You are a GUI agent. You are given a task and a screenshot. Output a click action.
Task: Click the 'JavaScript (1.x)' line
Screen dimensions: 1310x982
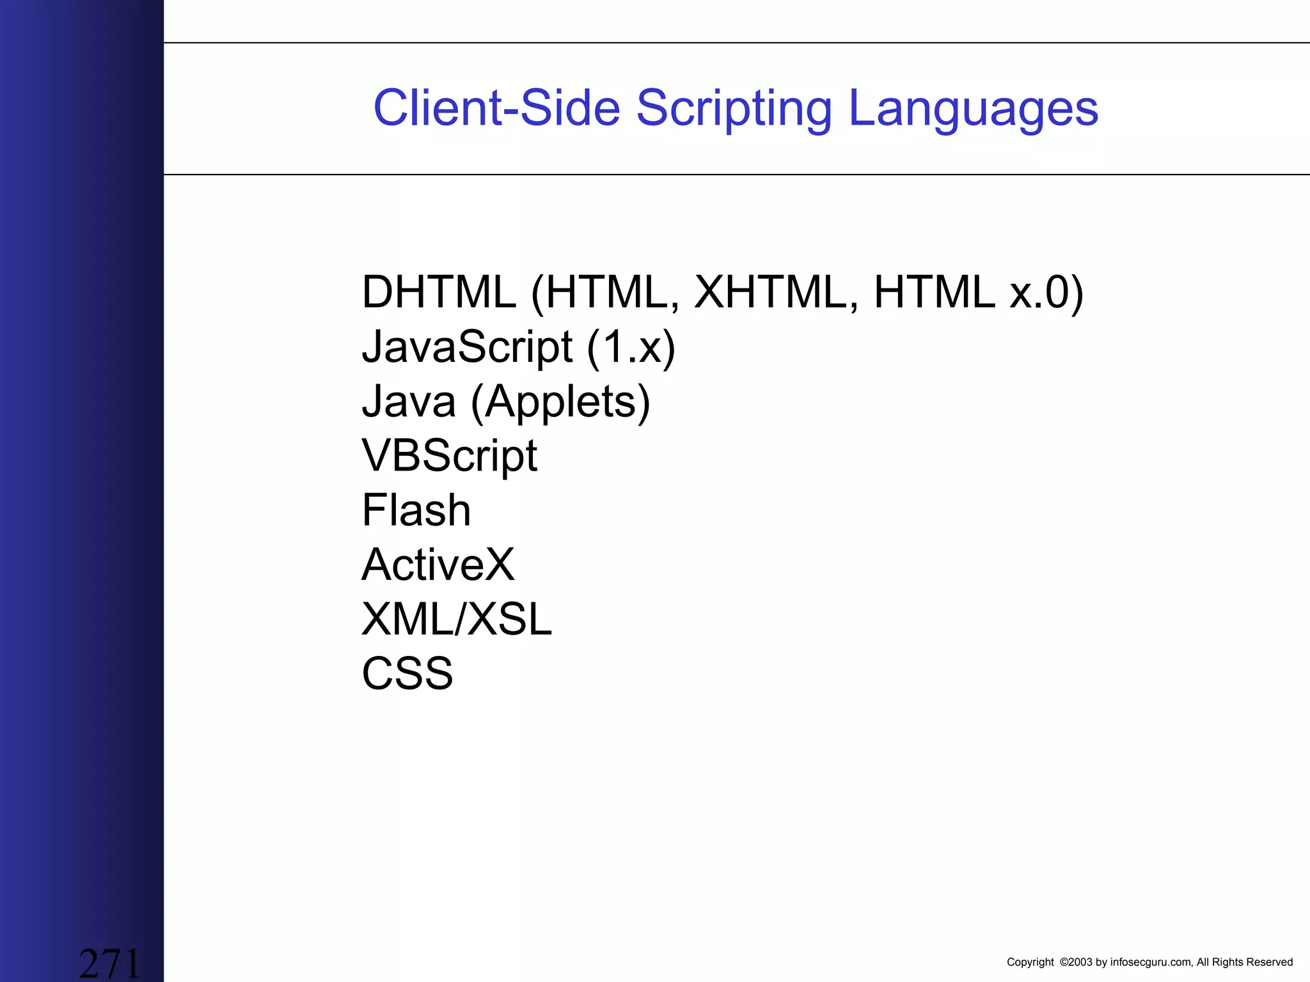519,347
